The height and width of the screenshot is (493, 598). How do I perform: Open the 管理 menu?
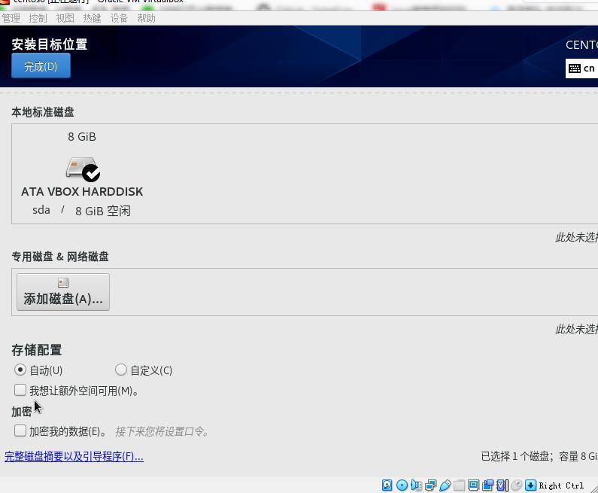click(11, 18)
